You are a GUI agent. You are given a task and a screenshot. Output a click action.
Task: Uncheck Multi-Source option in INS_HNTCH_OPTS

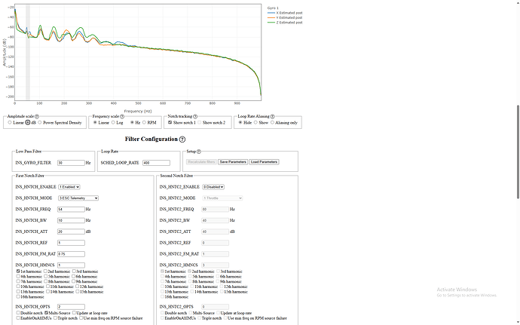tap(47, 312)
